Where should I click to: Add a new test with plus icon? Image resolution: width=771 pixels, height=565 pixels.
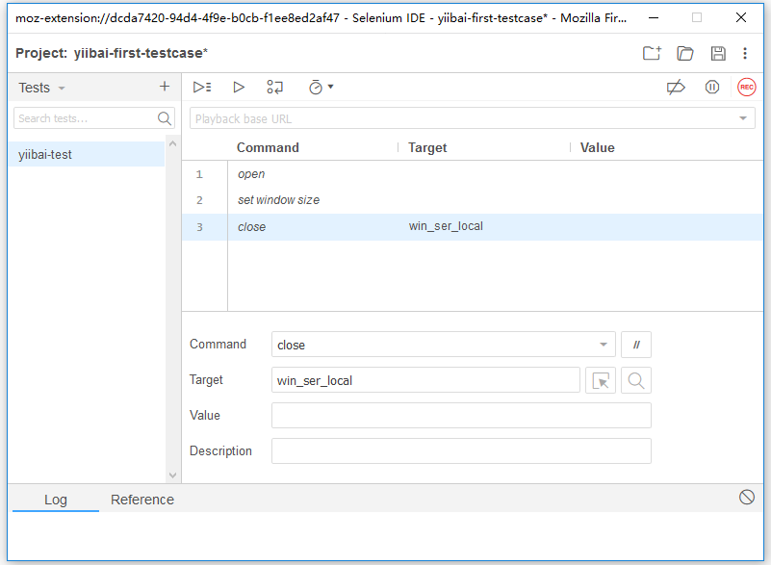pyautogui.click(x=165, y=87)
